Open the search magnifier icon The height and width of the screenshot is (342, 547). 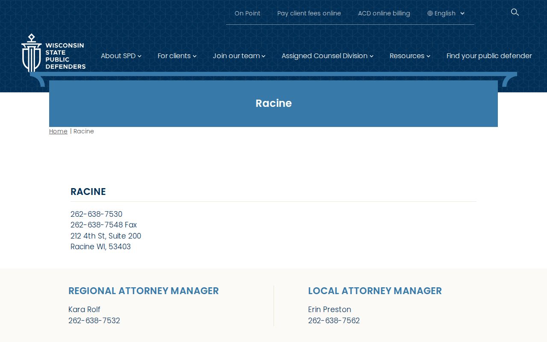515,12
